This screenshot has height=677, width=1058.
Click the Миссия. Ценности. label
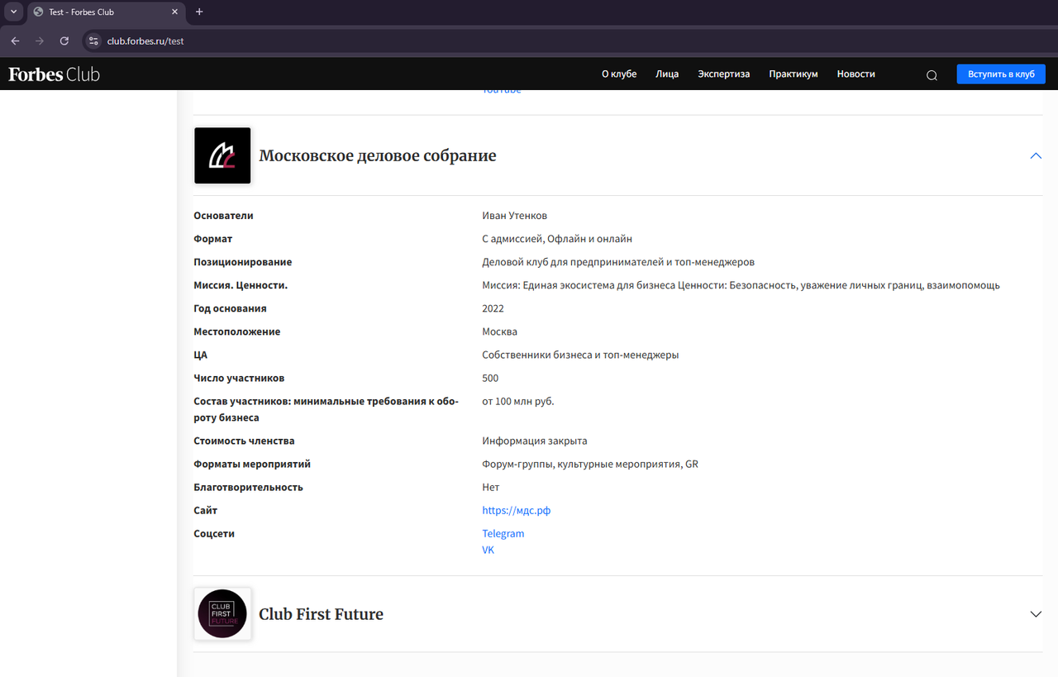[241, 285]
